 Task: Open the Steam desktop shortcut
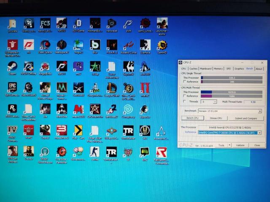[12, 68]
